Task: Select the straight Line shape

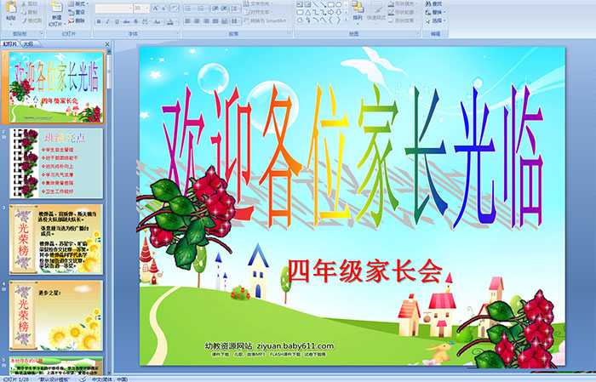Action: (316, 4)
